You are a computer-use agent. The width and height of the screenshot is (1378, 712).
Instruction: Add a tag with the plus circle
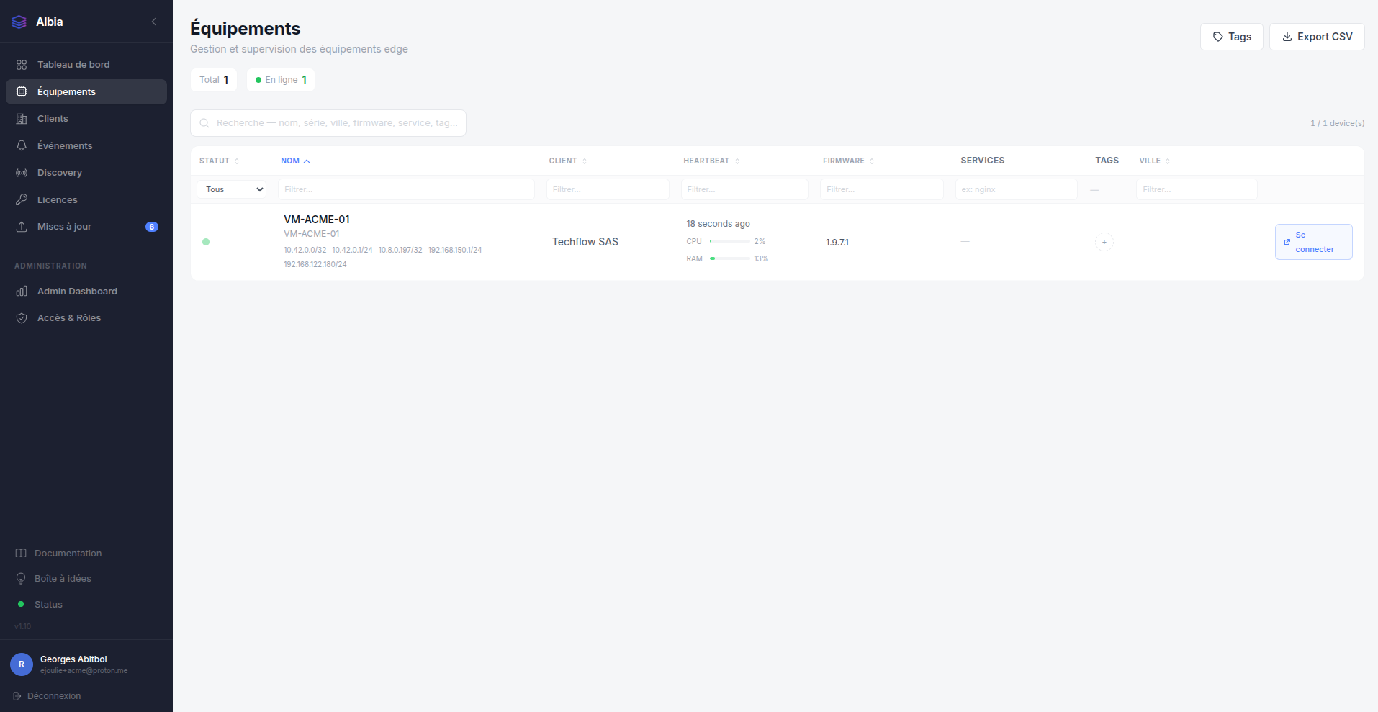point(1104,242)
